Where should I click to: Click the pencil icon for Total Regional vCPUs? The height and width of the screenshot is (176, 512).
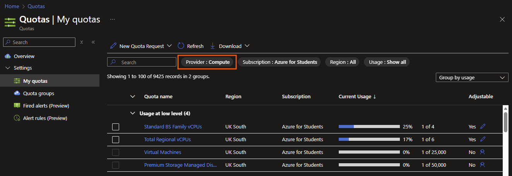point(483,139)
